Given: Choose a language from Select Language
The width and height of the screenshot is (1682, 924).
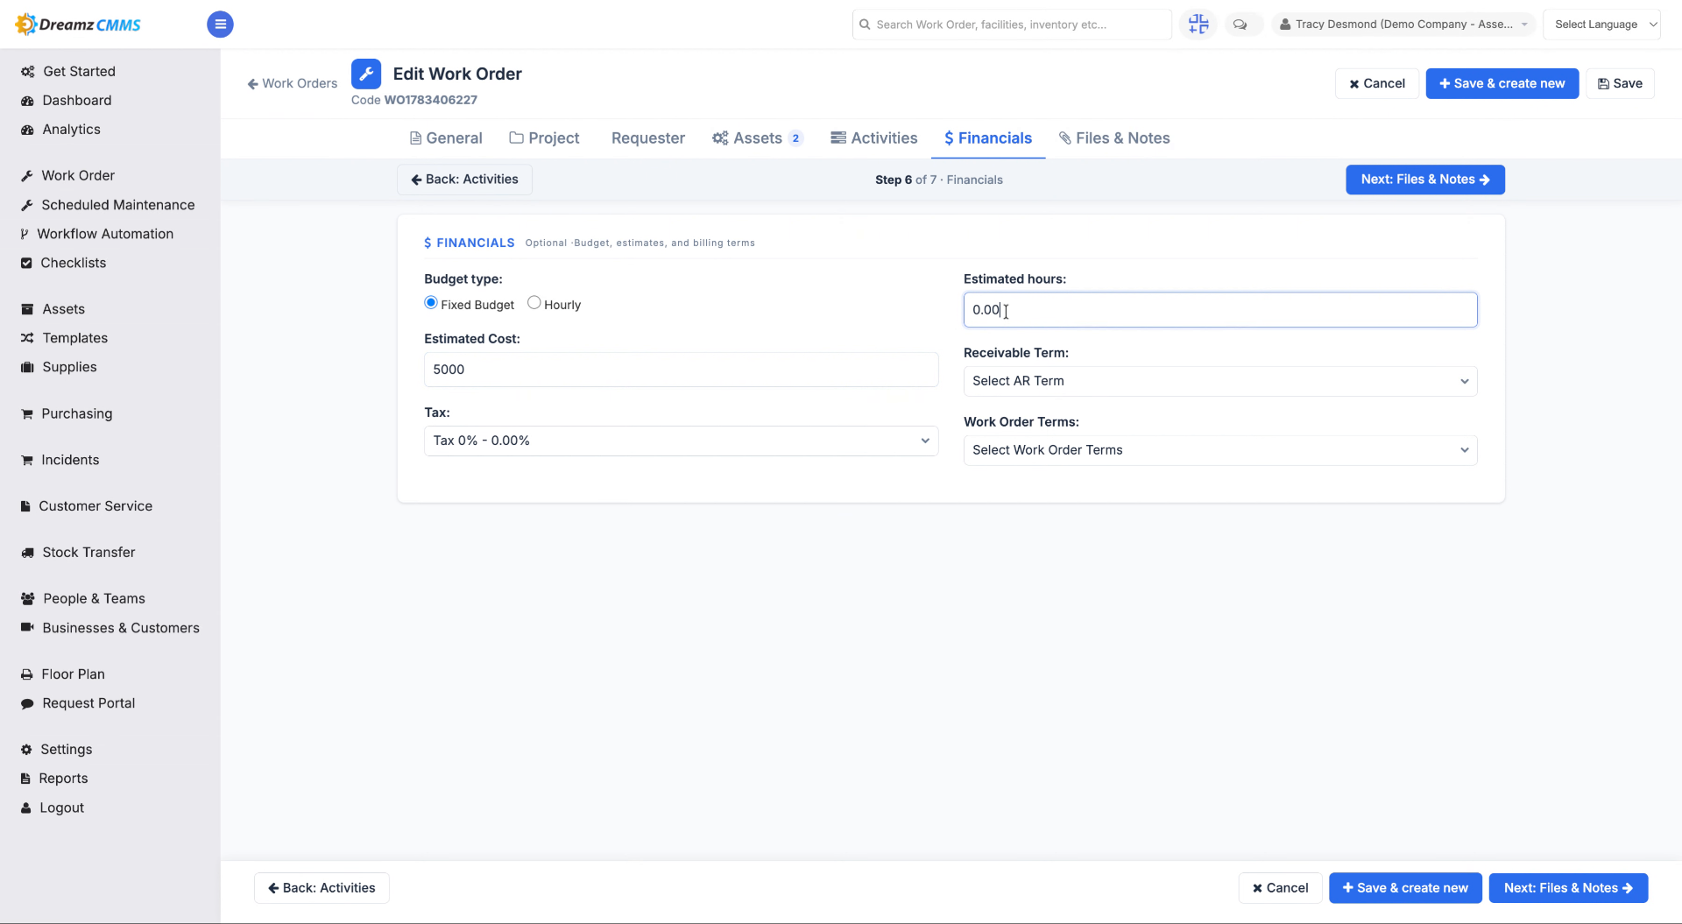Looking at the screenshot, I should pyautogui.click(x=1601, y=25).
